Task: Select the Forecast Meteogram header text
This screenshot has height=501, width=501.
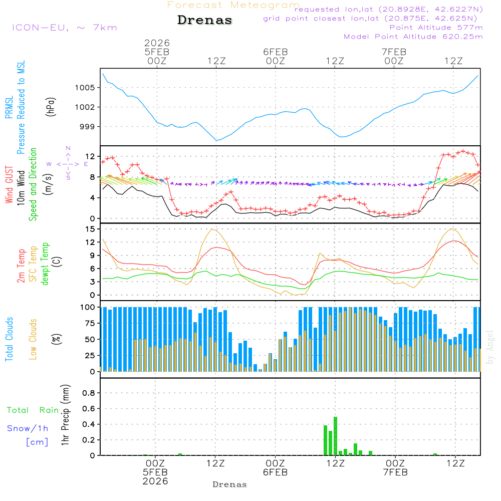Action: pos(233,6)
